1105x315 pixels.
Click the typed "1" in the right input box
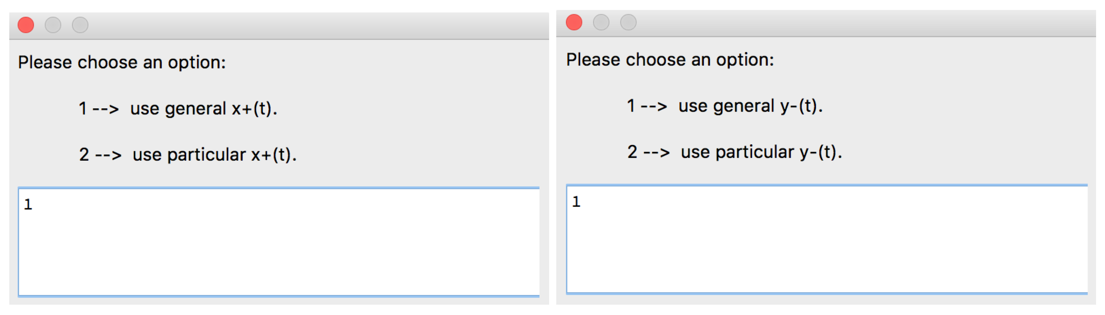click(577, 202)
